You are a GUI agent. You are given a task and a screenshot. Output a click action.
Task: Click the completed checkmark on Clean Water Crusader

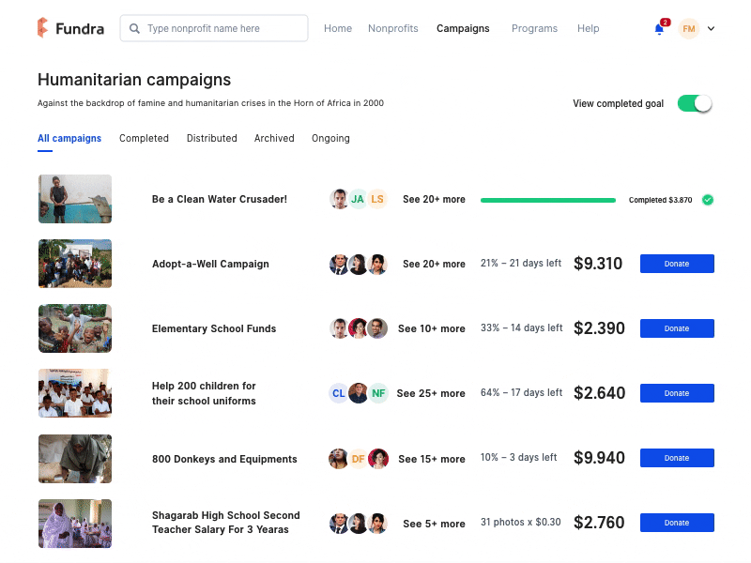pyautogui.click(x=708, y=199)
